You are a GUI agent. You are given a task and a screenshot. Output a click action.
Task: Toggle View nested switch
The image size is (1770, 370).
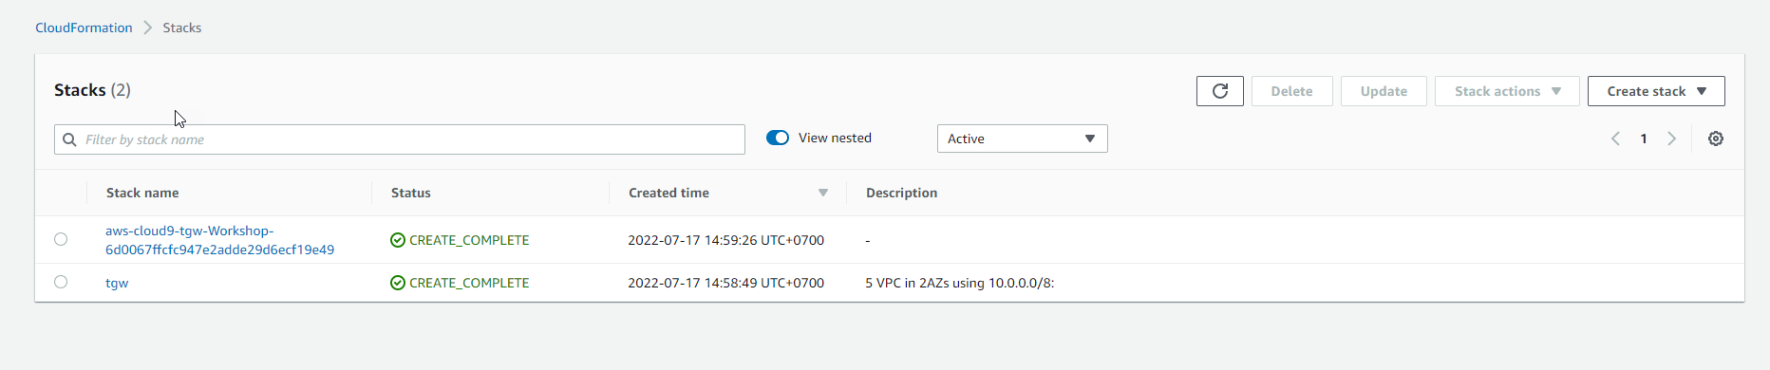(778, 138)
